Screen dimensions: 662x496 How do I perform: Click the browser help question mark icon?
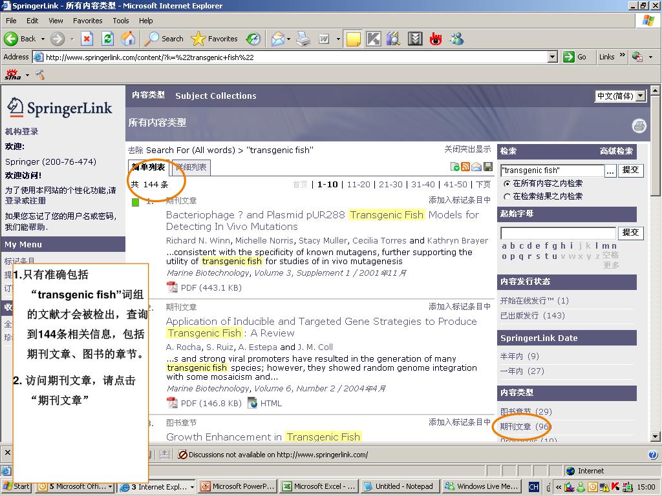(x=653, y=455)
